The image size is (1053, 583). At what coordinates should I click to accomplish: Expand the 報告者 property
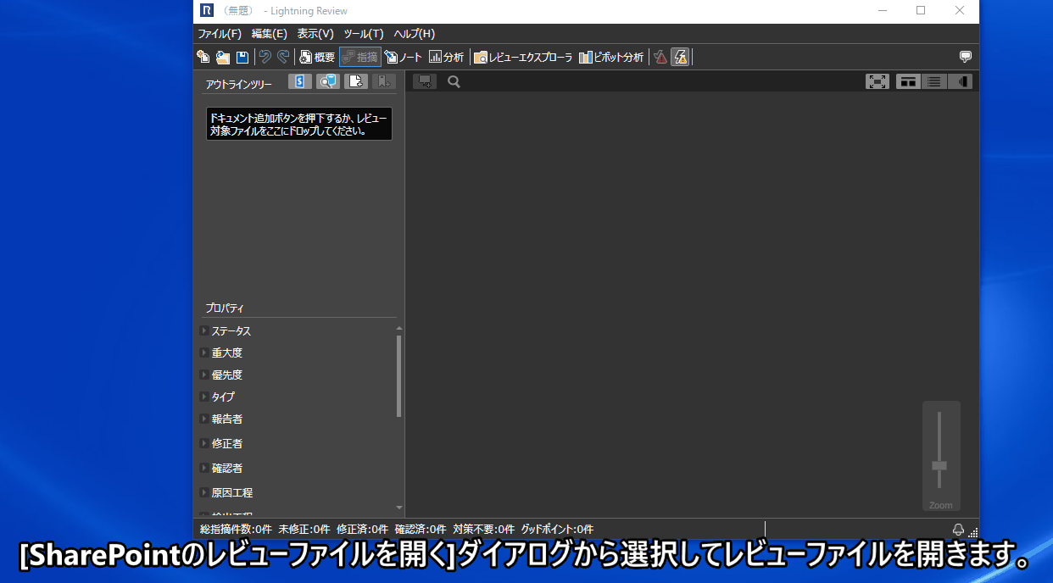(204, 419)
